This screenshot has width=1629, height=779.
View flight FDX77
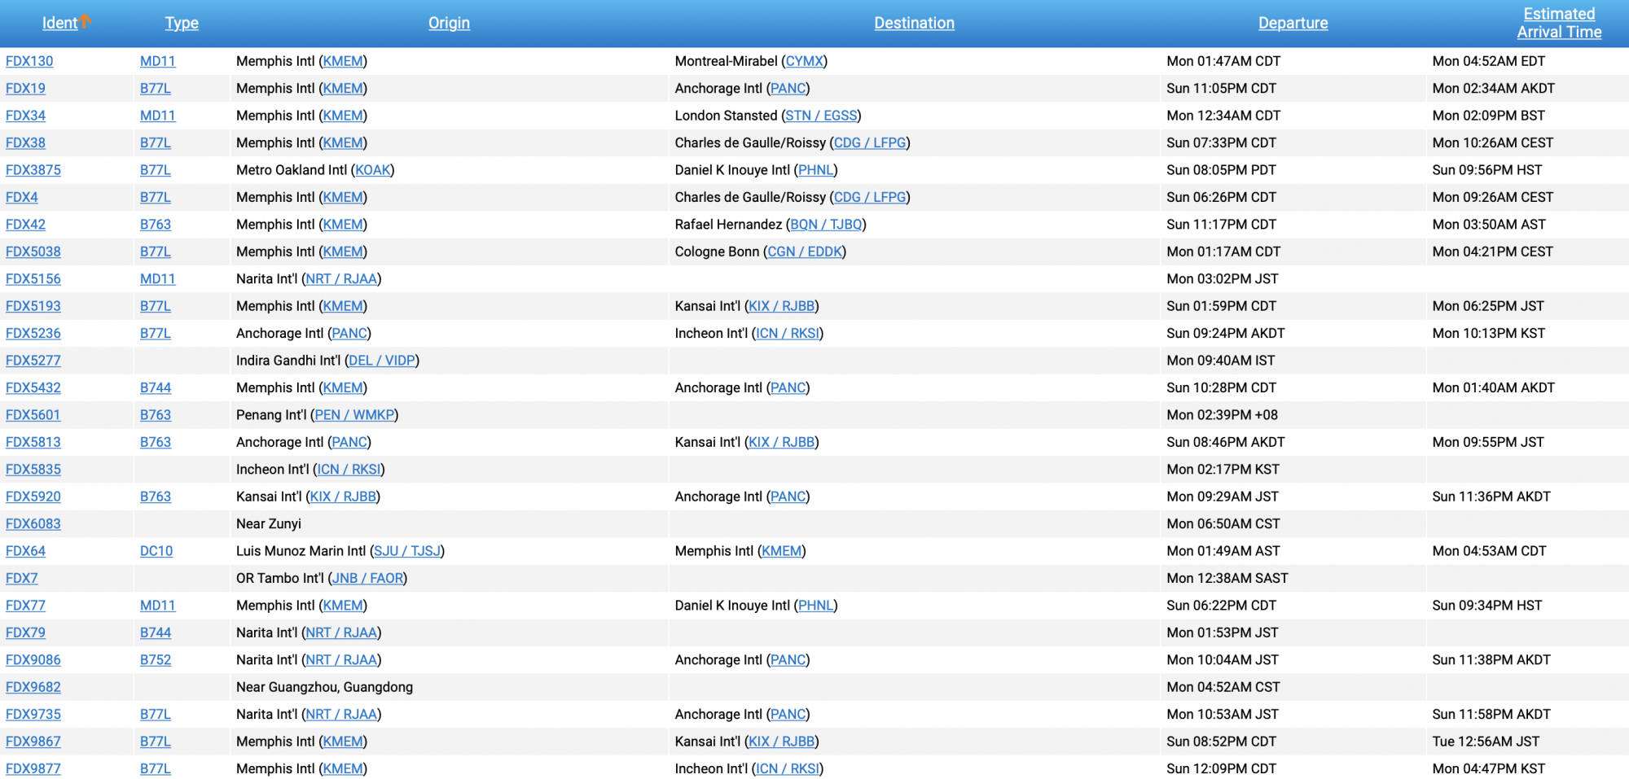[x=25, y=606]
